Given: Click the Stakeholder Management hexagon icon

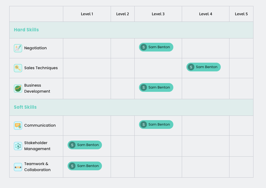Looking at the screenshot, I should pyautogui.click(x=18, y=146).
